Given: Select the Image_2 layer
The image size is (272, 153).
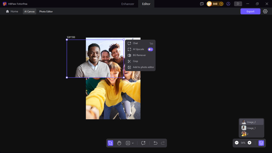Looking at the screenshot, I should tap(251, 122).
